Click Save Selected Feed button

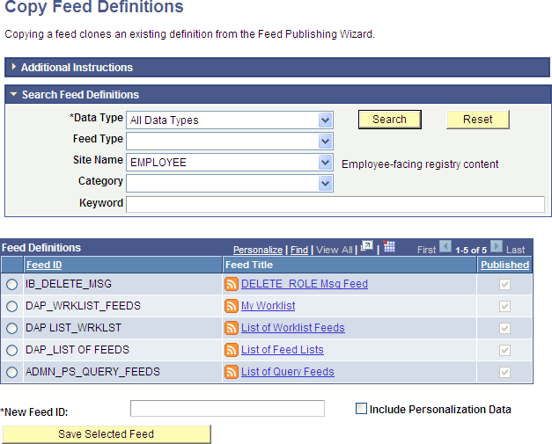(107, 434)
